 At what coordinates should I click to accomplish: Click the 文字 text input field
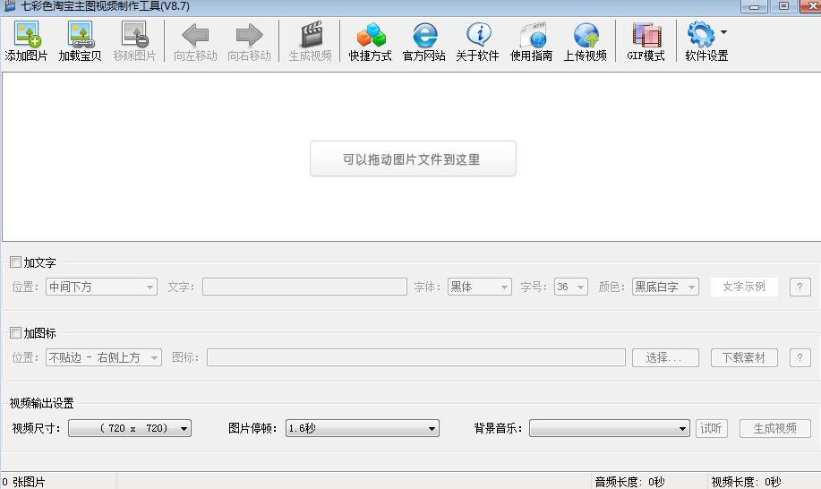pos(304,287)
